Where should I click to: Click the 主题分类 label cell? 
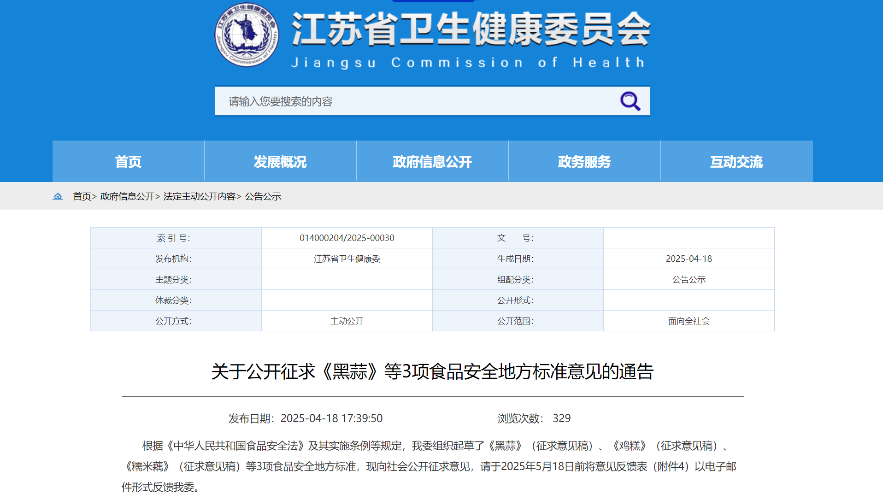coord(176,279)
